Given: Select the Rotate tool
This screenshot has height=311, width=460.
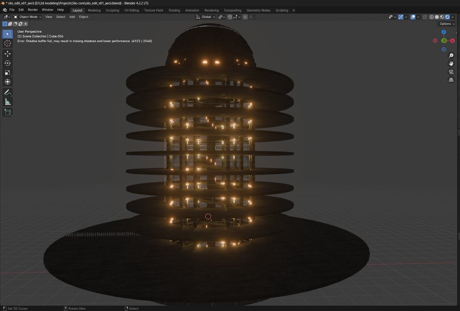Looking at the screenshot, I should (x=8, y=63).
